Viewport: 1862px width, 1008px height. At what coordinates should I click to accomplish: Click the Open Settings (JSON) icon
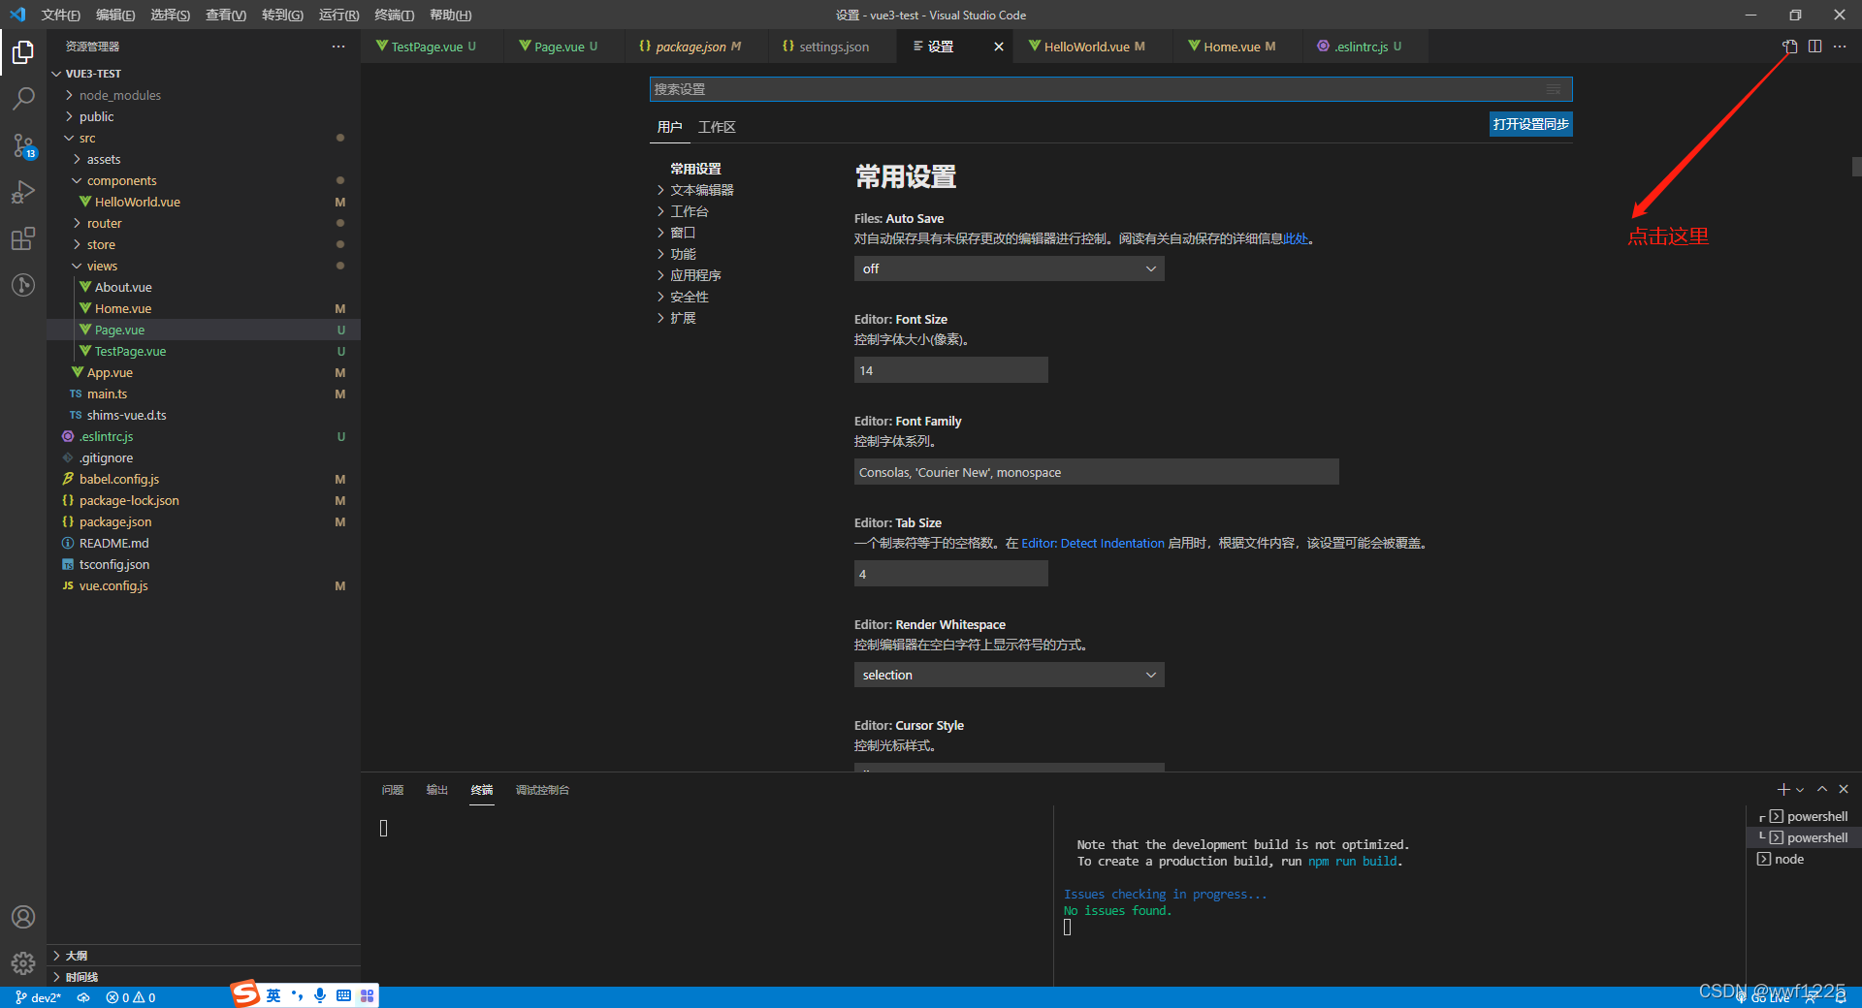click(x=1790, y=46)
